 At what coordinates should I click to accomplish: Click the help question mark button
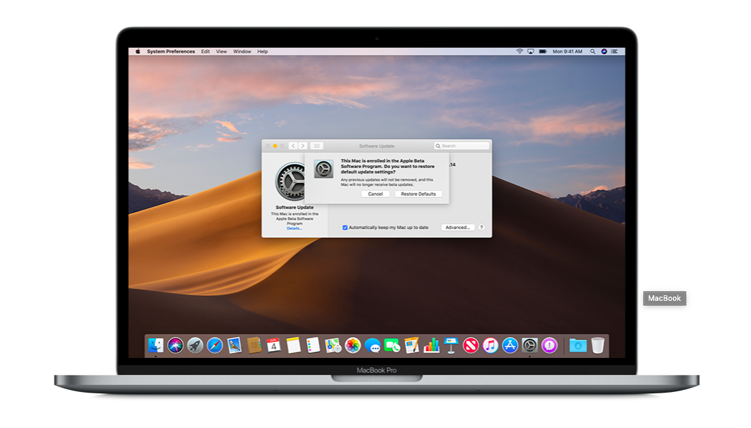481,228
